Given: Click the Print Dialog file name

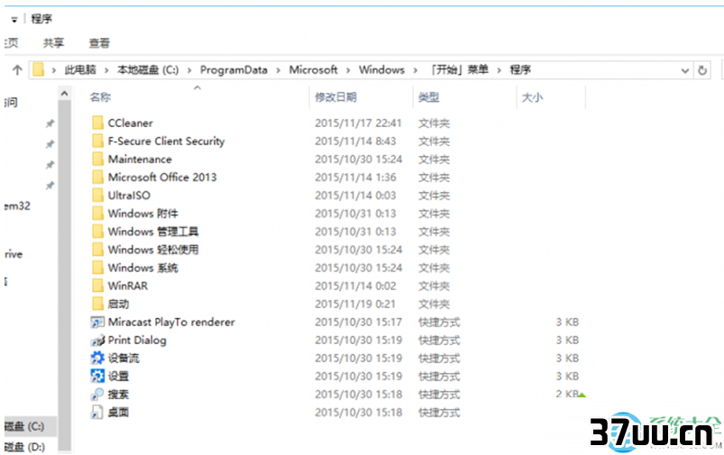Looking at the screenshot, I should [x=137, y=341].
